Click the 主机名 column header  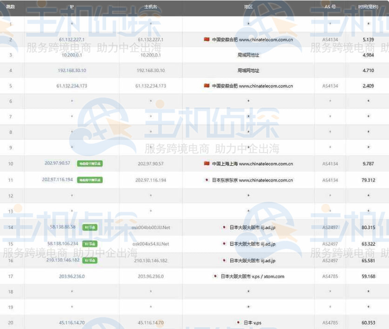pyautogui.click(x=150, y=7)
